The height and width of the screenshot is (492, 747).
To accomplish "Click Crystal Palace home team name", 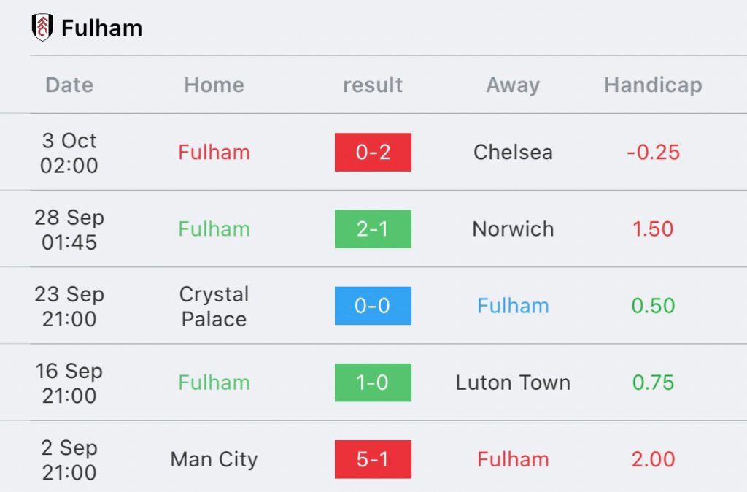I will pos(214,306).
